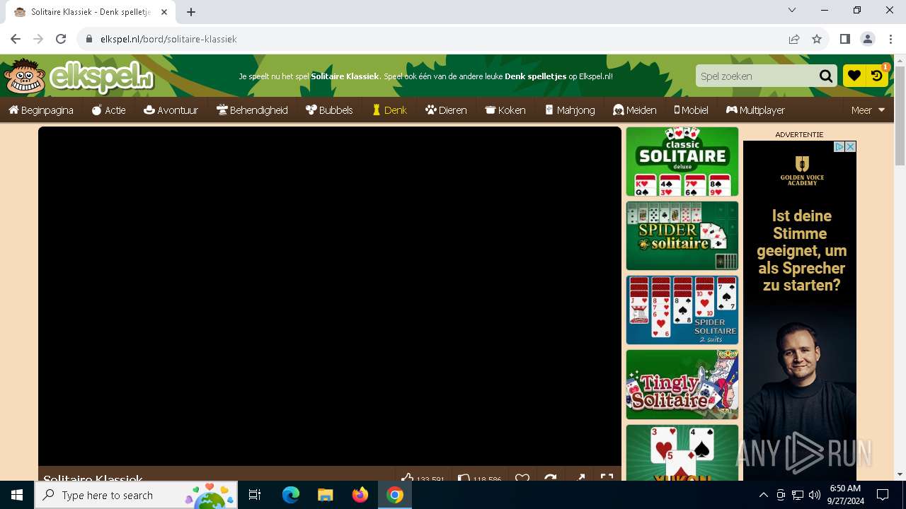Open Chrome tab search chevron
906x509 pixels.
click(792, 10)
